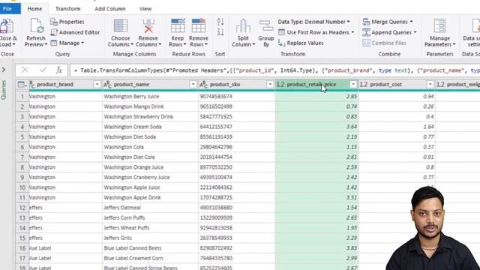Sort descending using the Z-A icon
The width and height of the screenshot is (480, 270).
pyautogui.click(x=220, y=31)
